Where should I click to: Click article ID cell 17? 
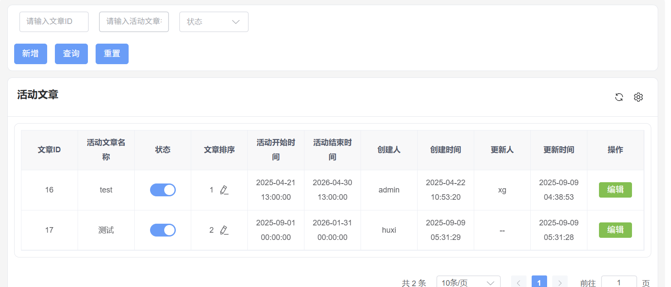pyautogui.click(x=49, y=230)
